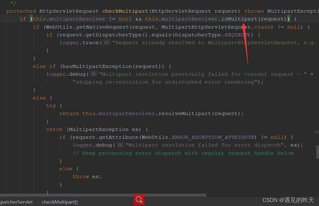Click the ERROR_EXCEPTION_ATTRIBUTE constant
The width and height of the screenshot is (319, 206).
click(213, 137)
